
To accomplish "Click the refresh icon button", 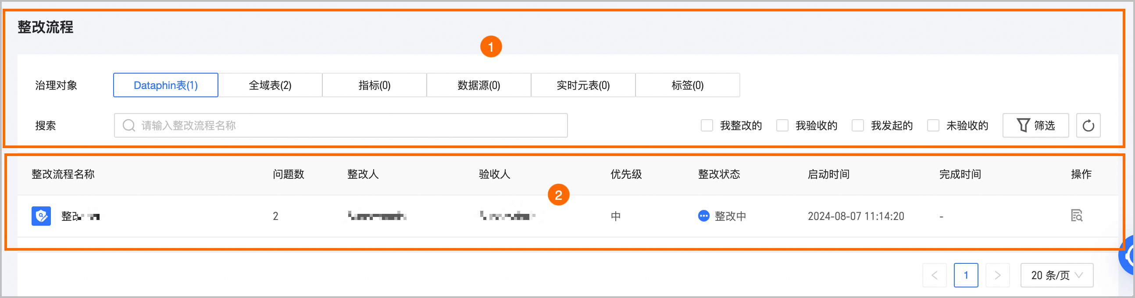I will (x=1088, y=125).
